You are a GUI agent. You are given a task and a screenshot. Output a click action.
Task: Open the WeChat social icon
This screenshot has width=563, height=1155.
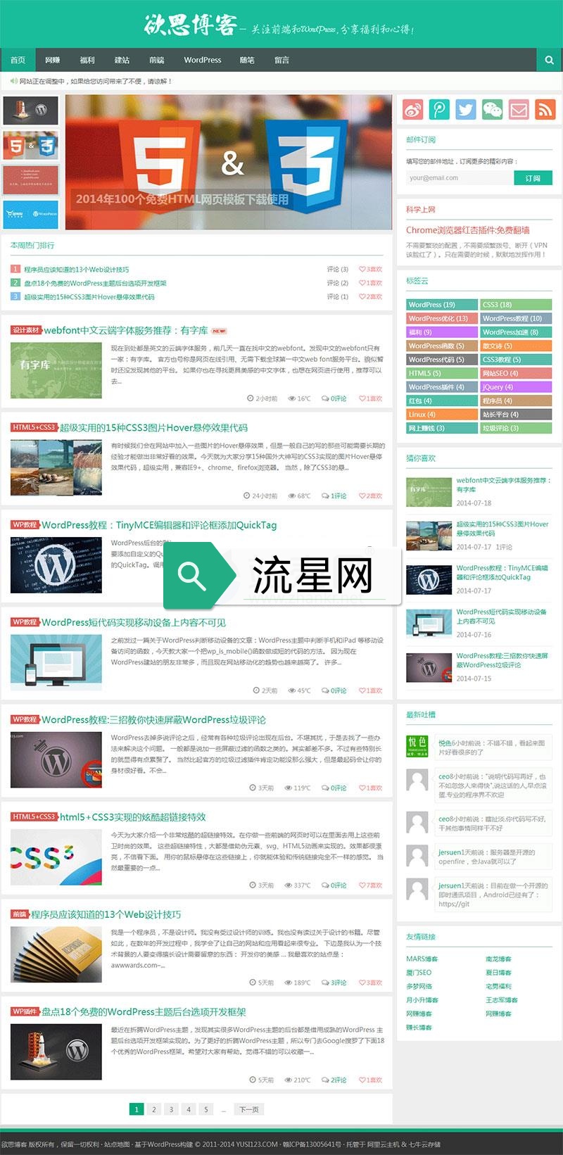(492, 109)
